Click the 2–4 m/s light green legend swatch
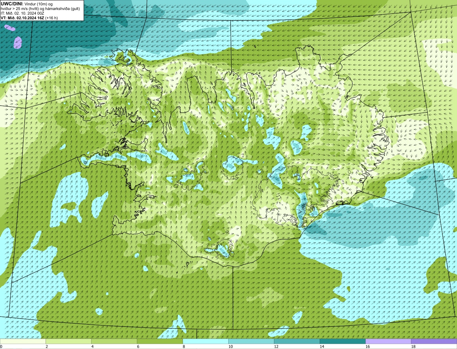This screenshot has width=457, height=349. [x=69, y=342]
